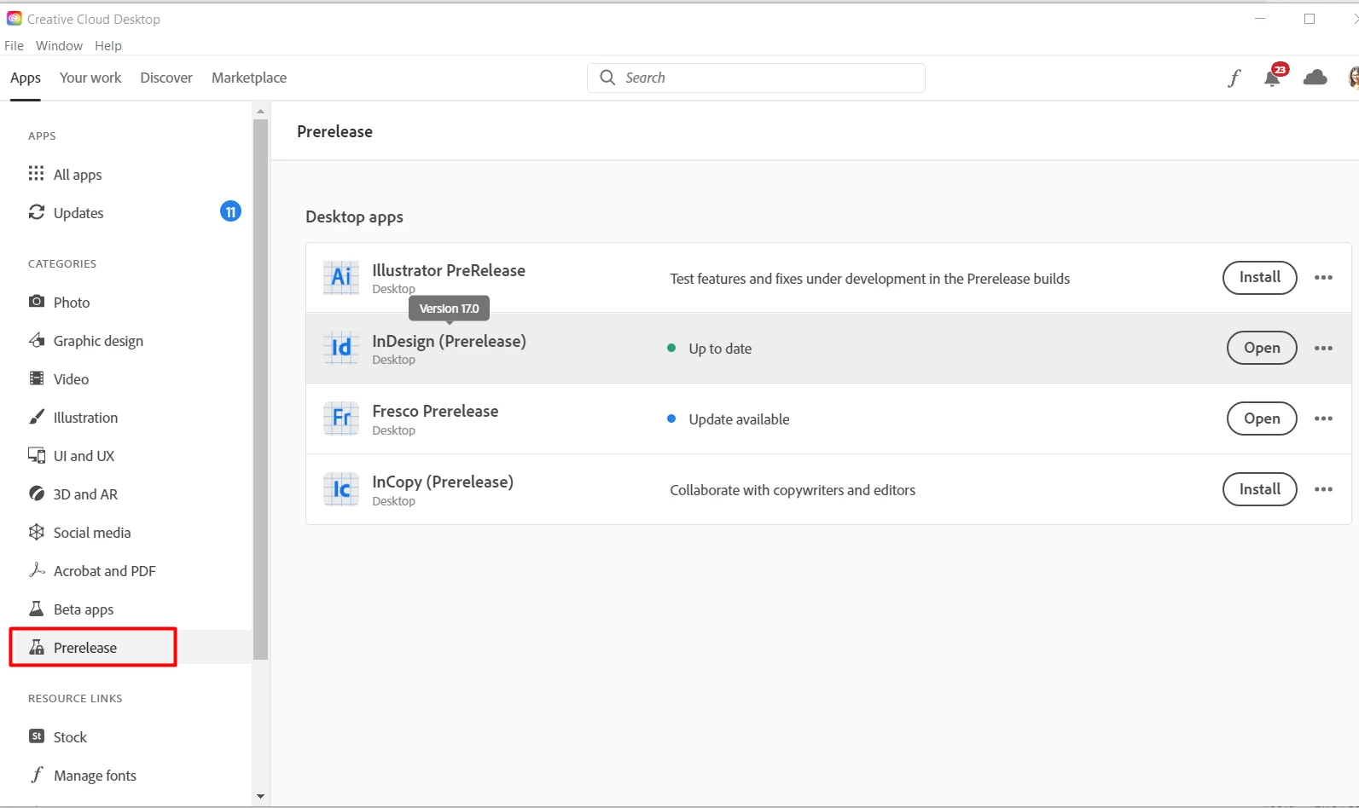Click the search magnifier icon
1359x808 pixels.
tap(607, 78)
